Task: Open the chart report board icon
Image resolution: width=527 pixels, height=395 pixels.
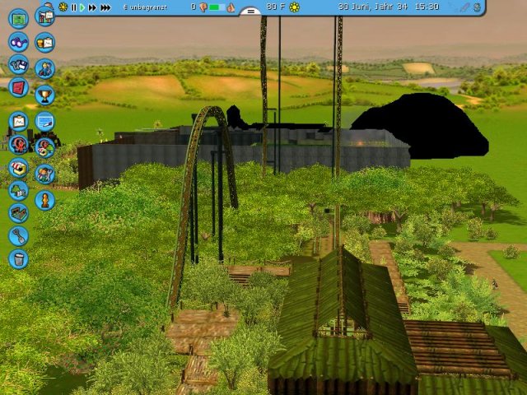Action: (x=18, y=122)
